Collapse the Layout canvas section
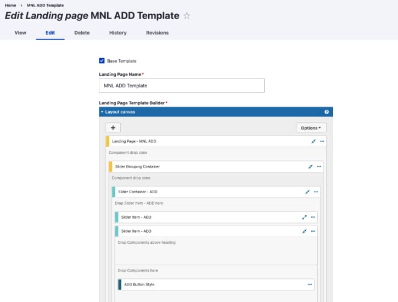 [x=118, y=112]
